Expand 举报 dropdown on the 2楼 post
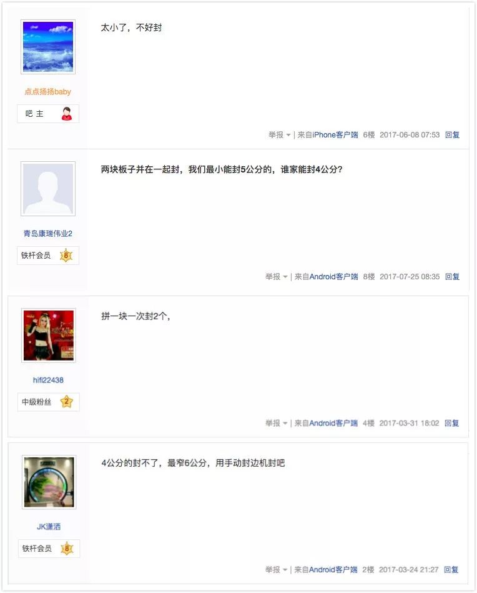477x593 pixels. tap(277, 569)
